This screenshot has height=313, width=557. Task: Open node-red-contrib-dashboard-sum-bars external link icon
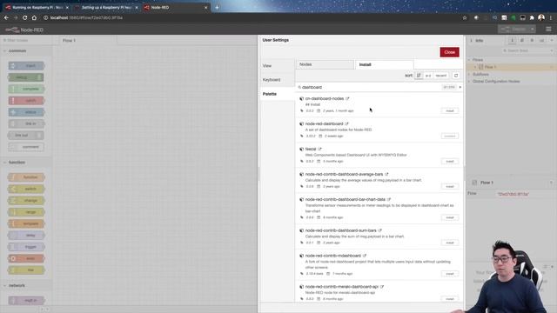click(x=380, y=230)
